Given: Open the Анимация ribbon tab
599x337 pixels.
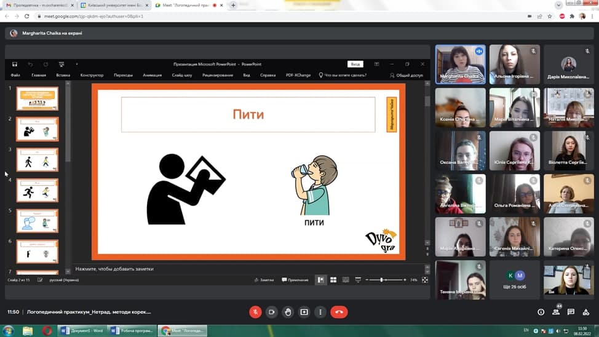Looking at the screenshot, I should 152,75.
